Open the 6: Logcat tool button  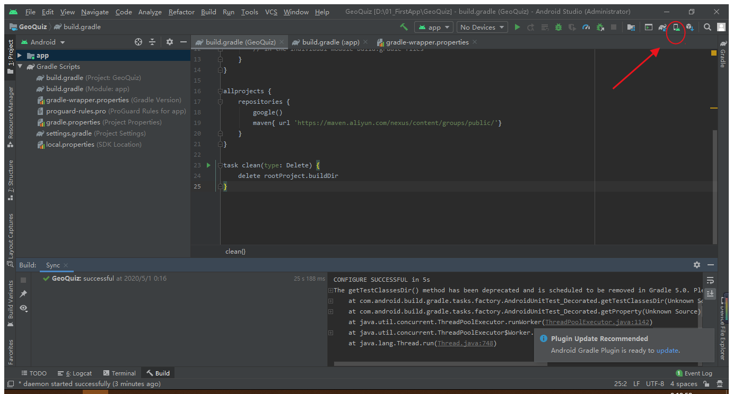pos(75,373)
